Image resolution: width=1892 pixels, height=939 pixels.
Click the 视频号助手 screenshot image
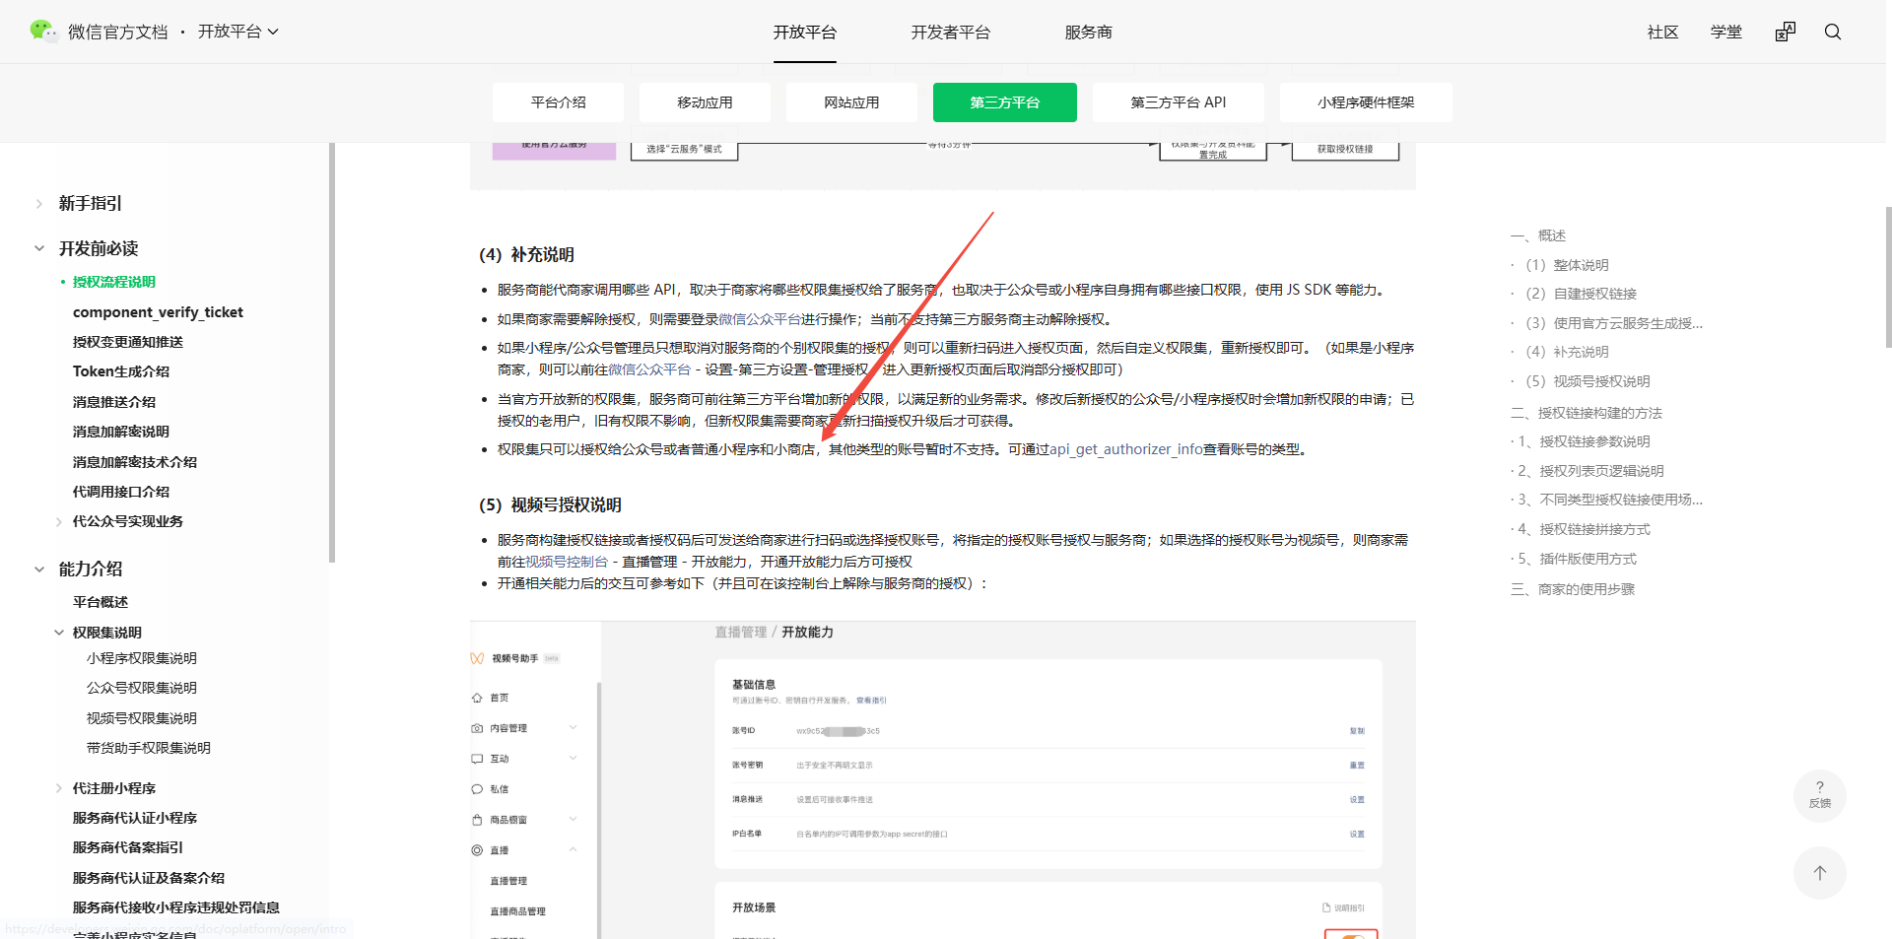[943, 779]
